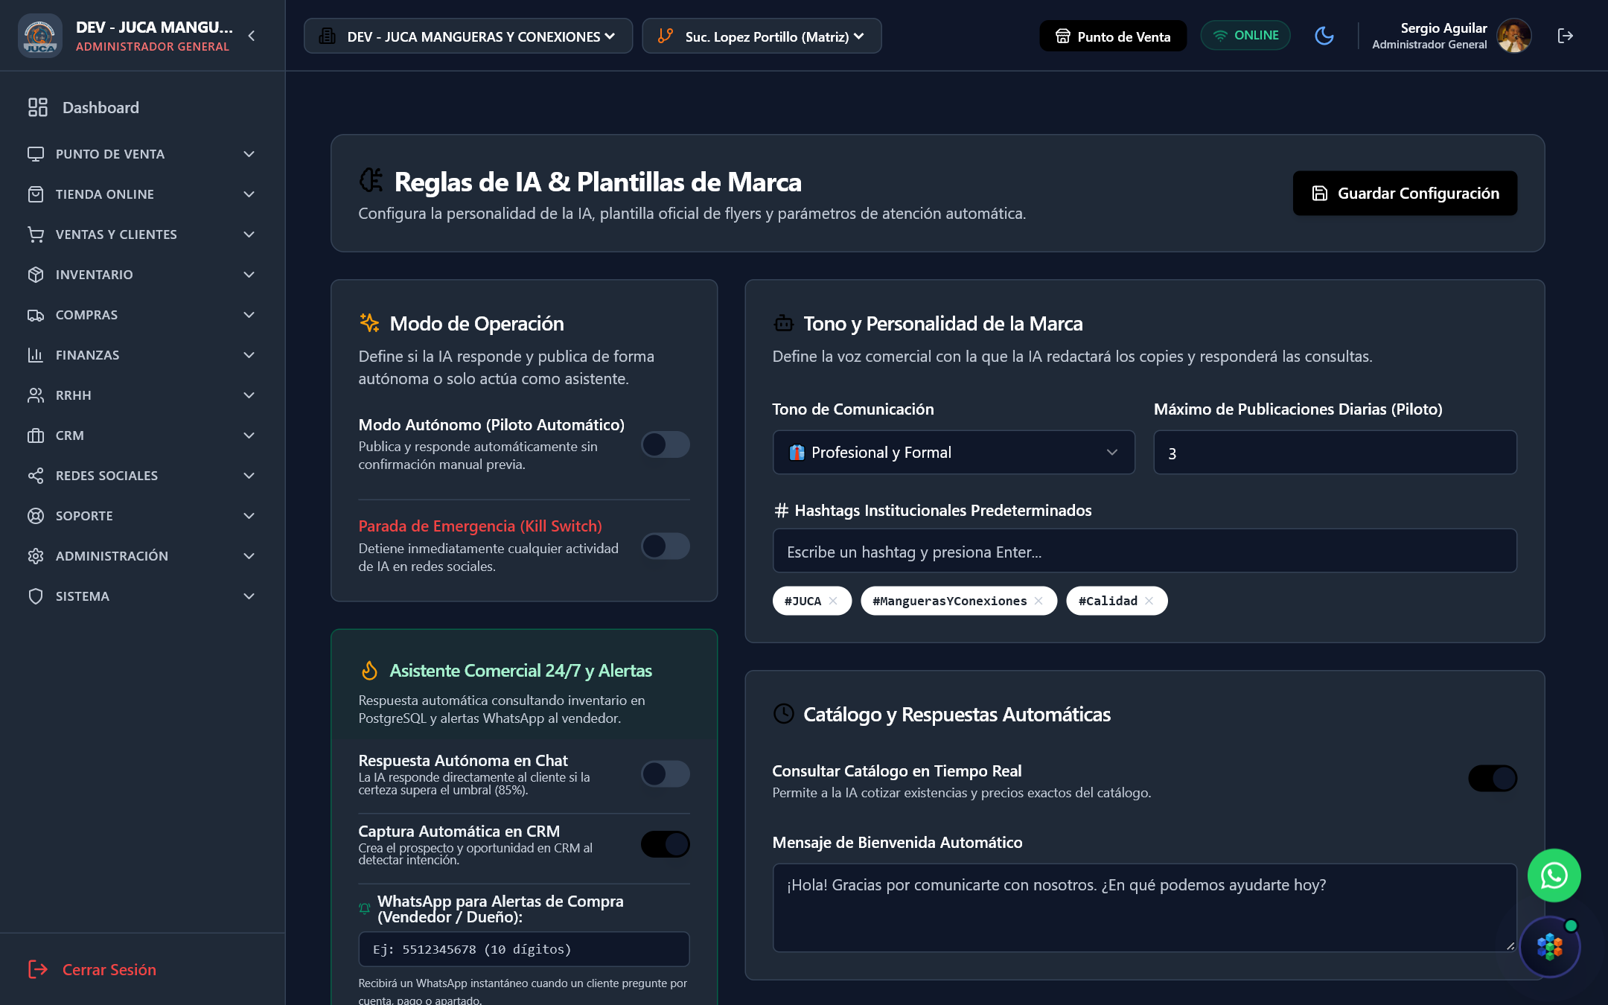Click the Dashboard grid icon

(38, 107)
